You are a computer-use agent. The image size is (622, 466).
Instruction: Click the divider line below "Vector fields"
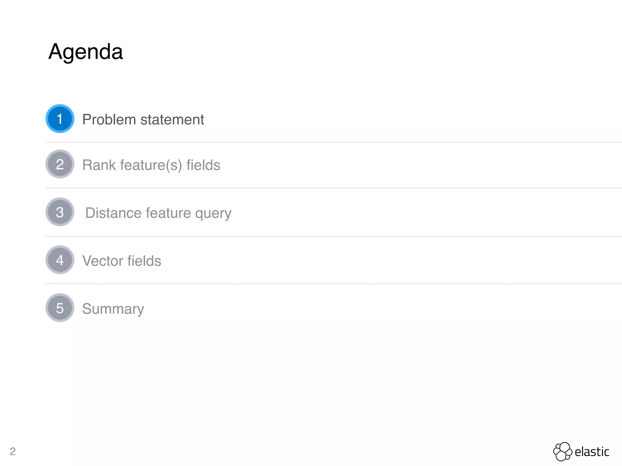click(x=333, y=284)
